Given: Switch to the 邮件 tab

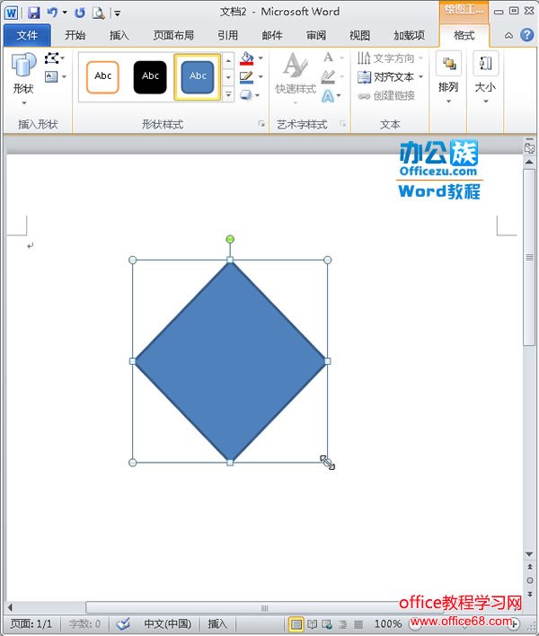Looking at the screenshot, I should pos(271,35).
